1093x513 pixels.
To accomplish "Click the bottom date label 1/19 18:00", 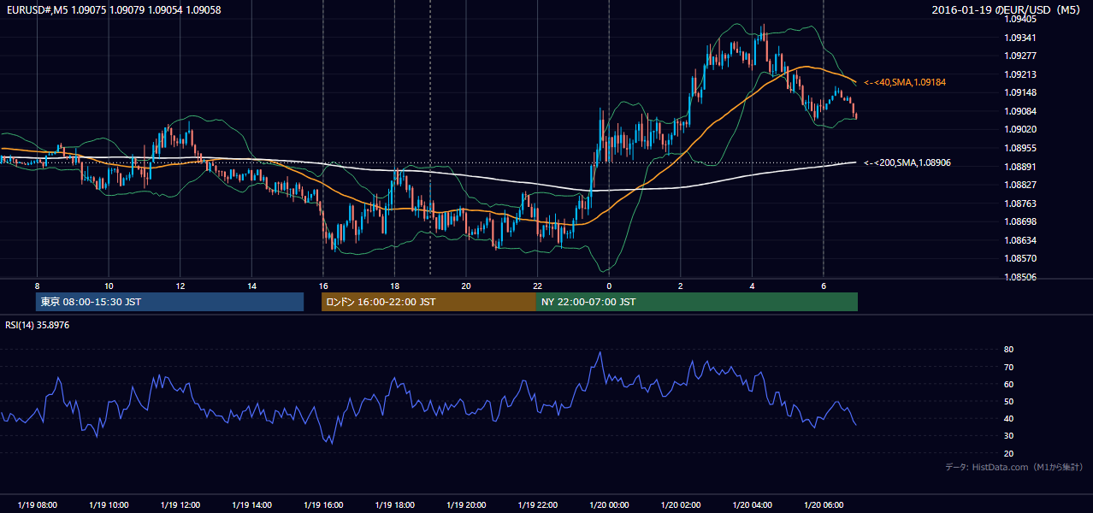I will 394,505.
